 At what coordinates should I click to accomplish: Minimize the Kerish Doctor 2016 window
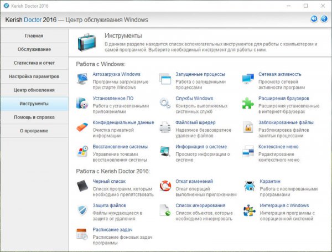pyautogui.click(x=288, y=6)
